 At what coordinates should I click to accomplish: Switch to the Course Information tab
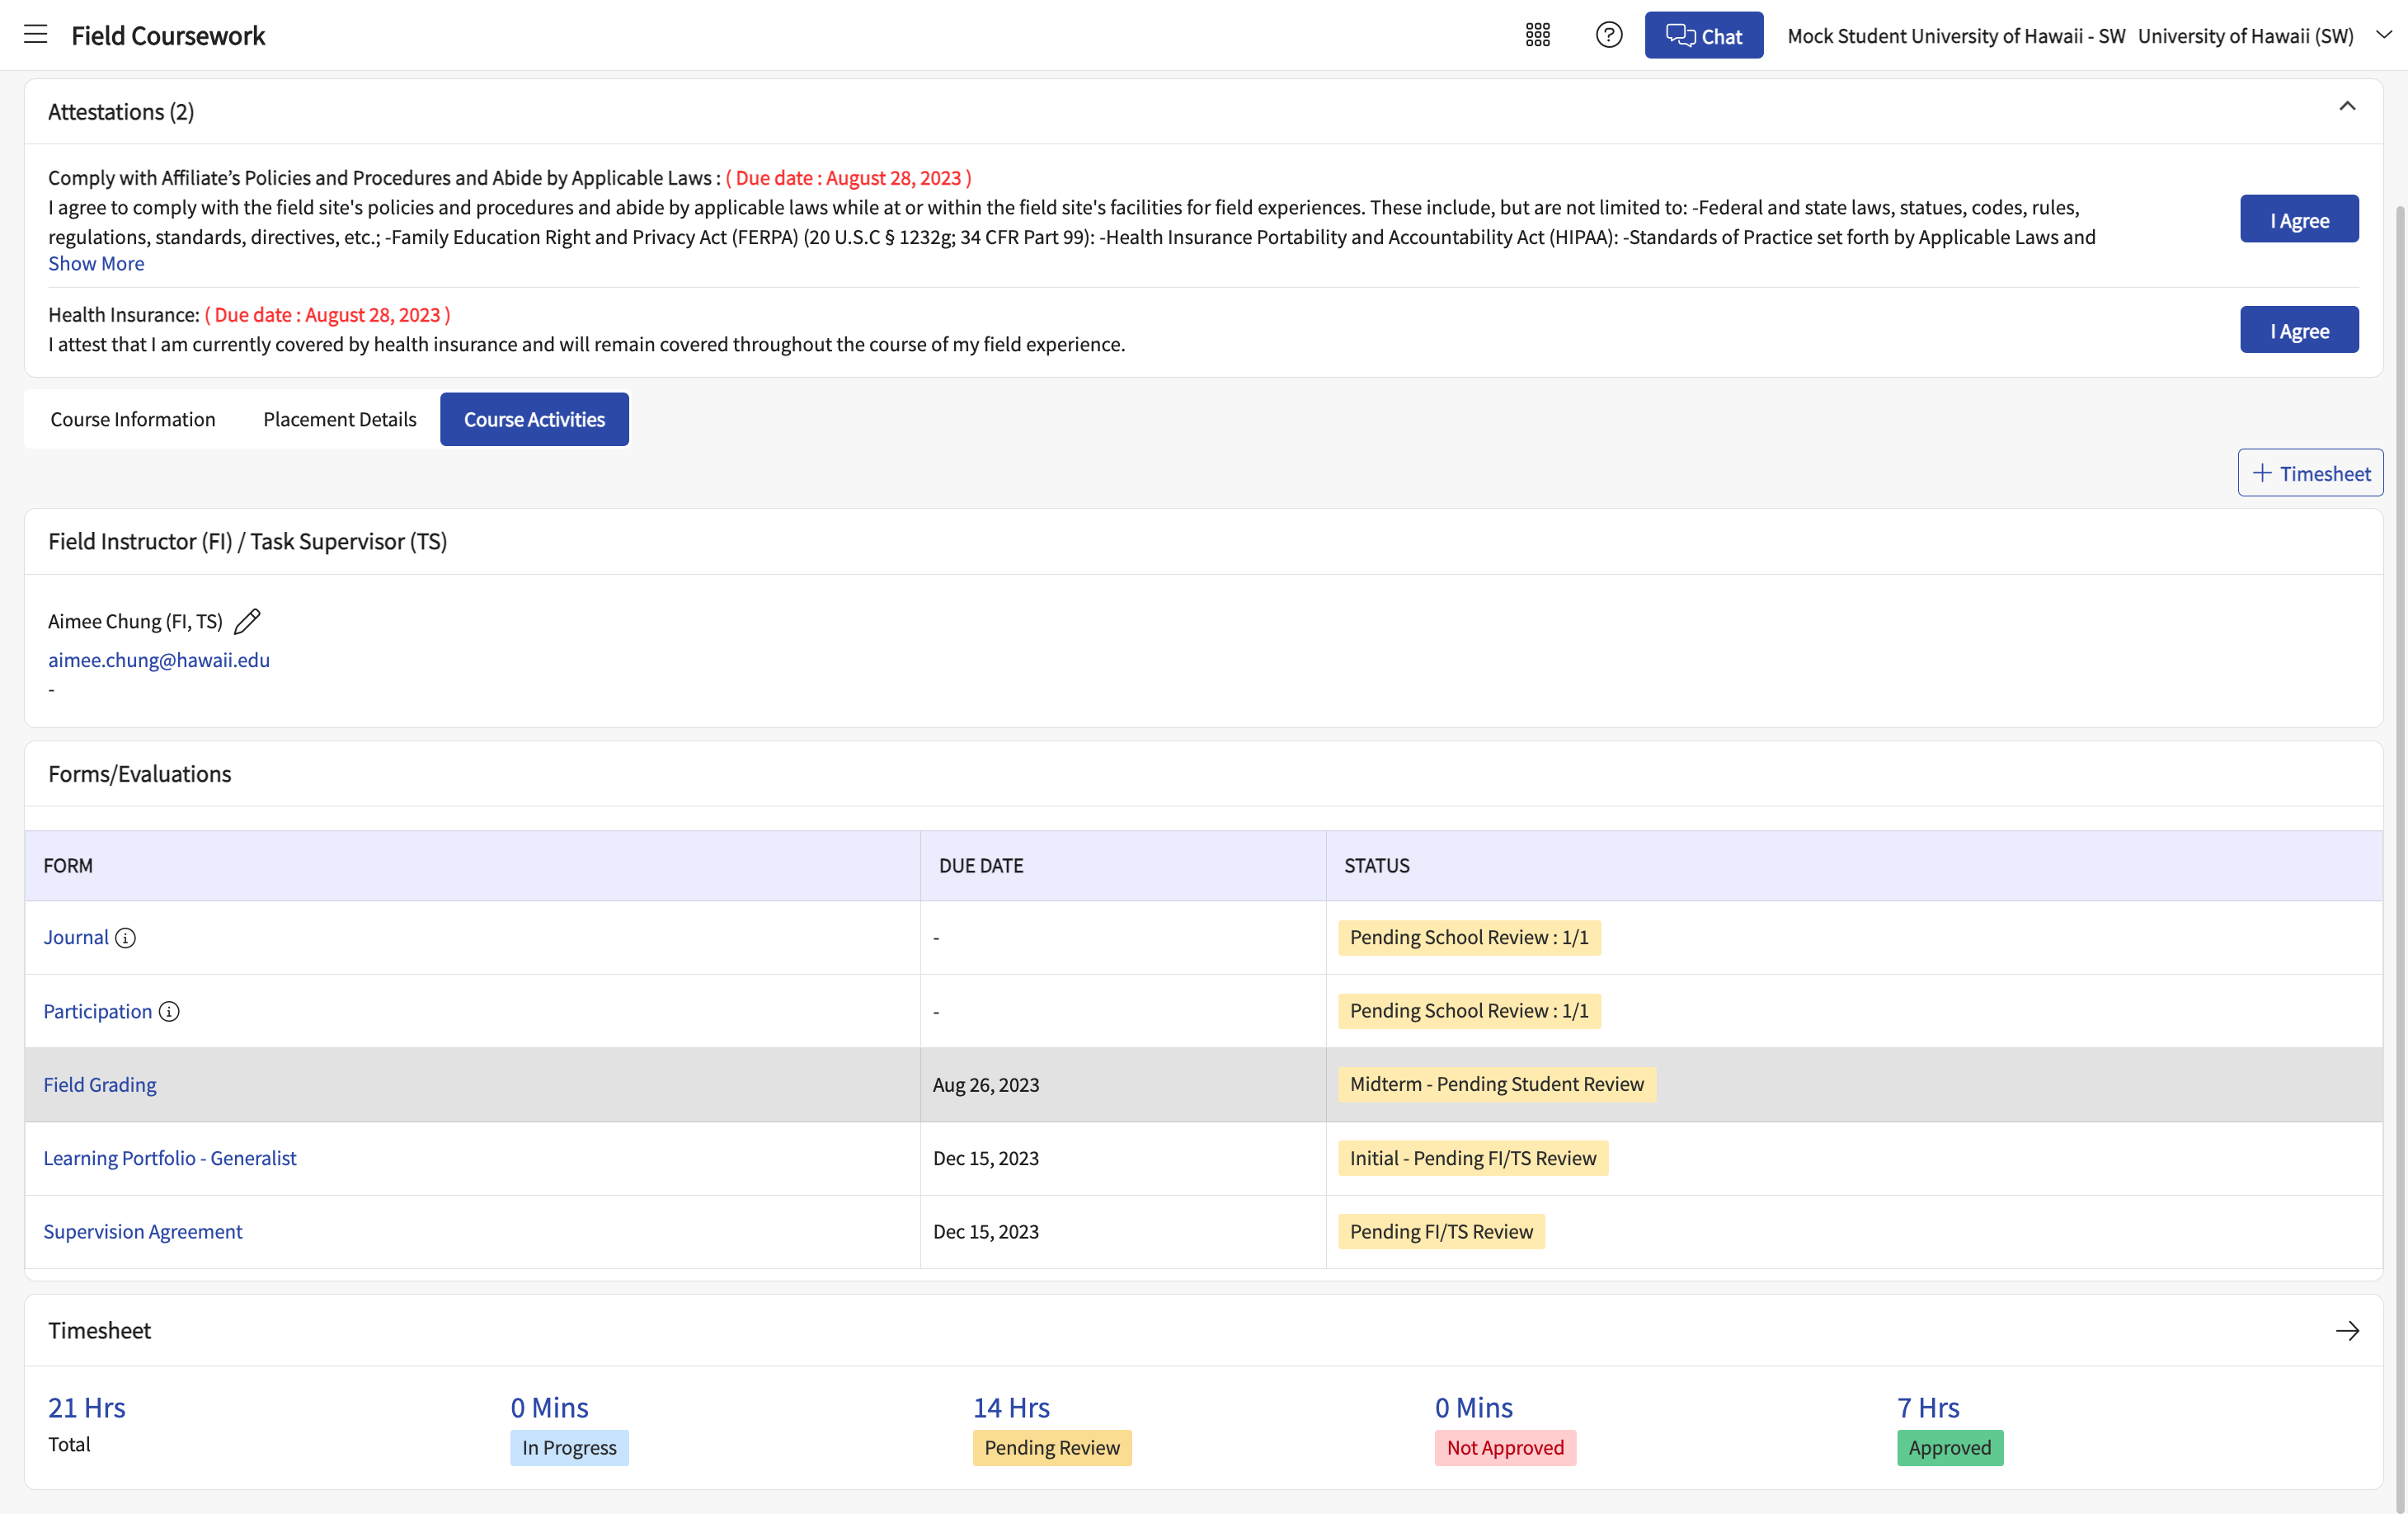(133, 419)
